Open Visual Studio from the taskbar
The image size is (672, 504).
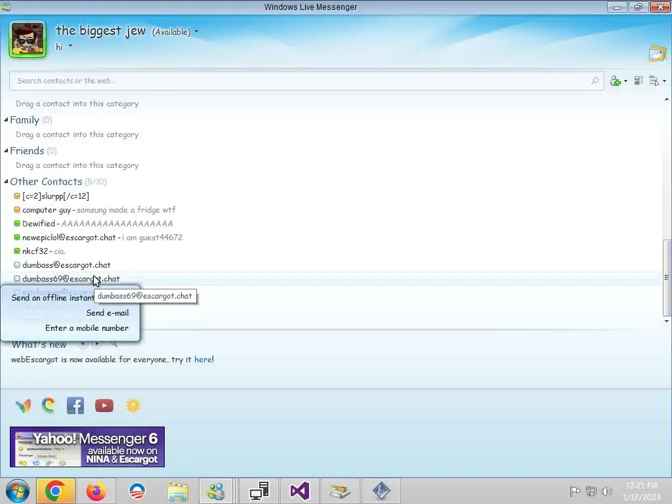coord(299,491)
